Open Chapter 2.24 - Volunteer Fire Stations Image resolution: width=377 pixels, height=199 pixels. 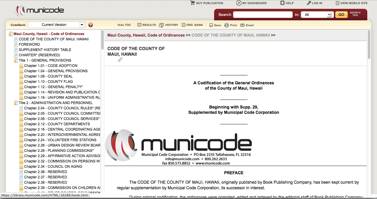coord(60,140)
